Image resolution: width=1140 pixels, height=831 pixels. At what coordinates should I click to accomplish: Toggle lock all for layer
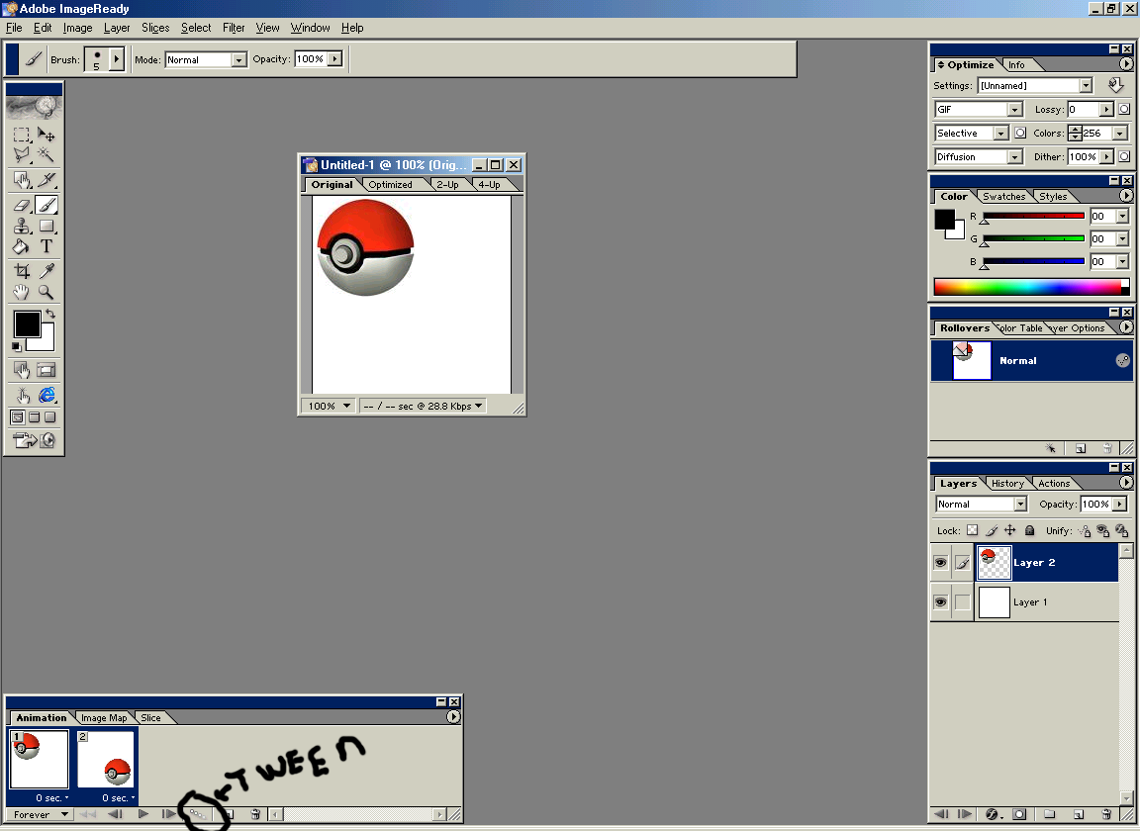point(1029,530)
